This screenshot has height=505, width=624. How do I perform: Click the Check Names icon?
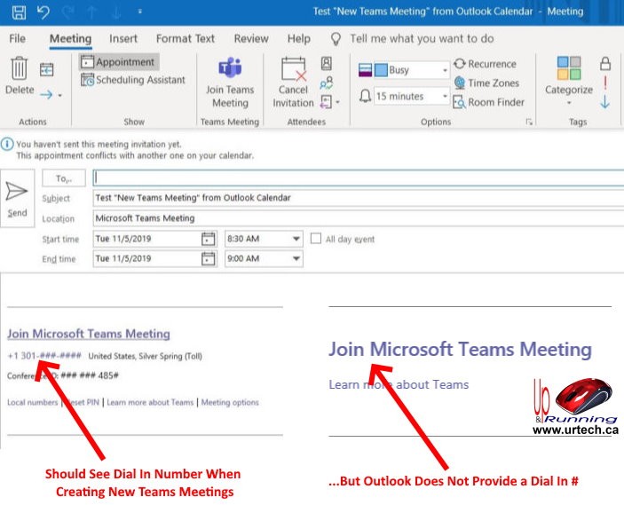point(327,83)
